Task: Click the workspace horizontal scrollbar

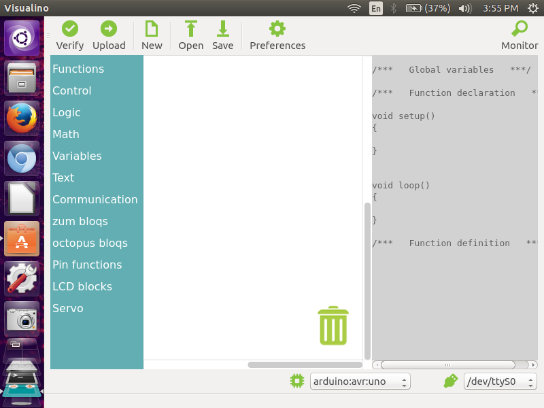Action: pos(305,364)
